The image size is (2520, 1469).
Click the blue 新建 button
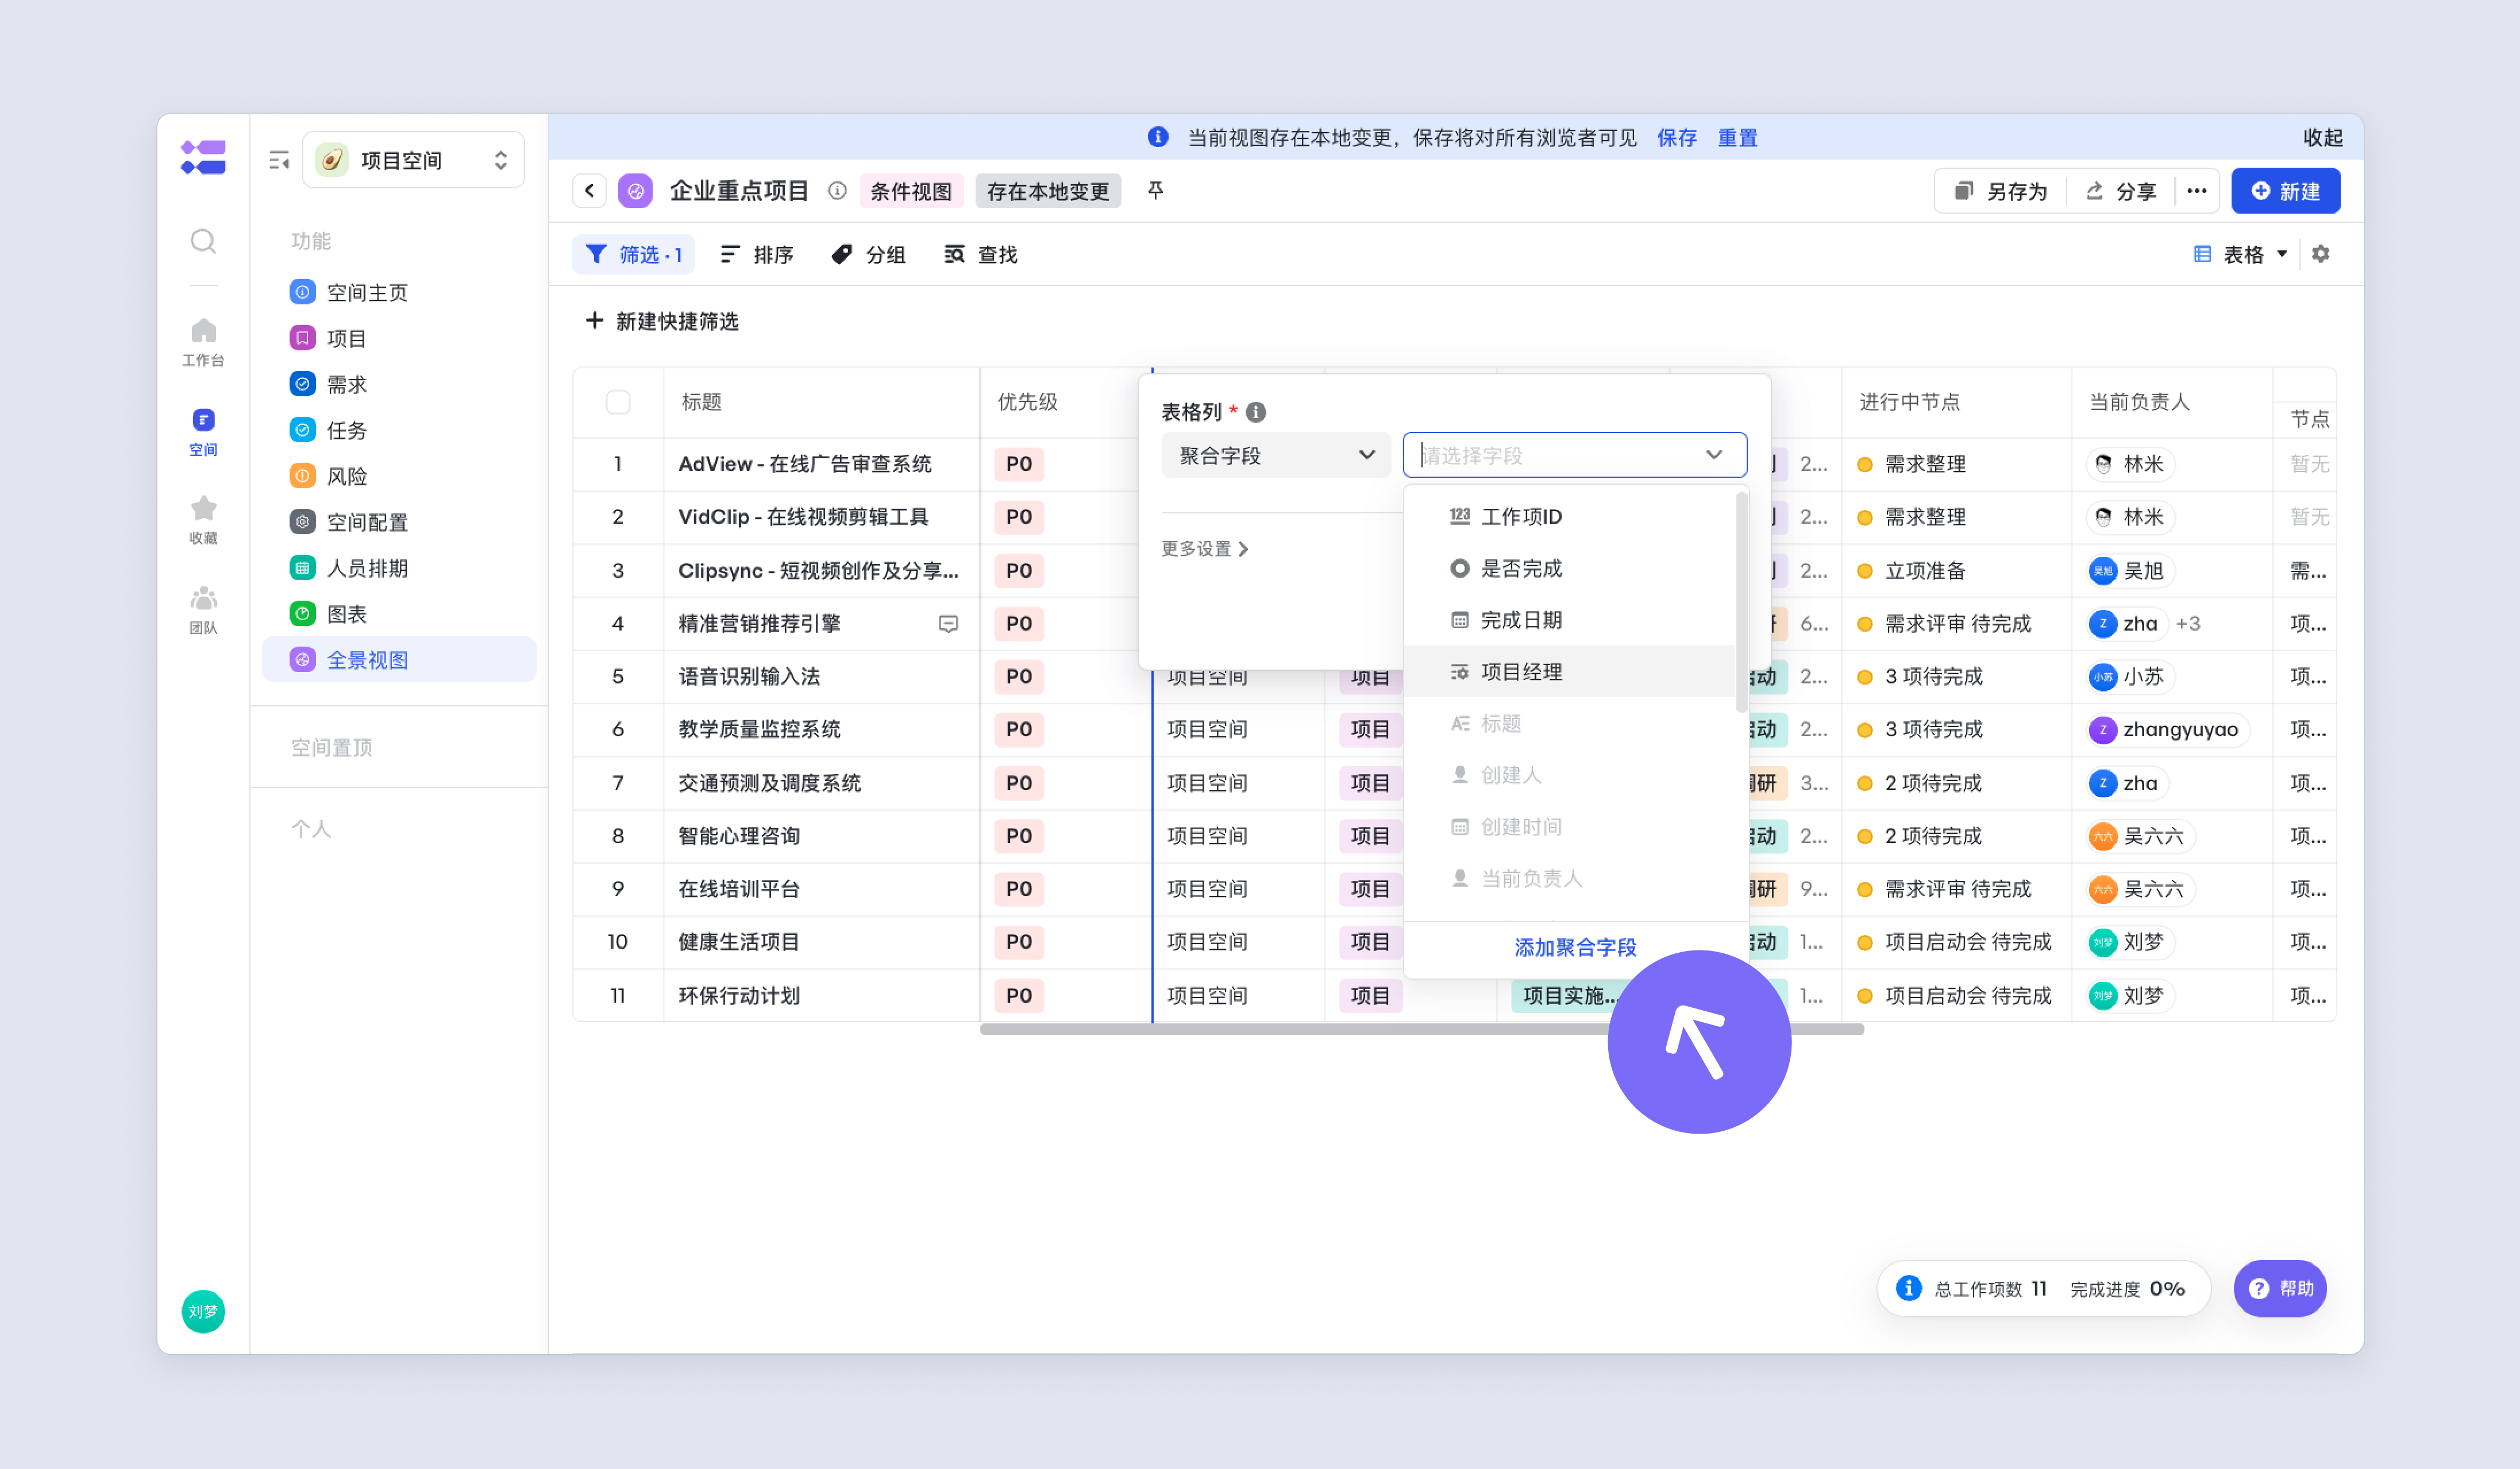2285,191
